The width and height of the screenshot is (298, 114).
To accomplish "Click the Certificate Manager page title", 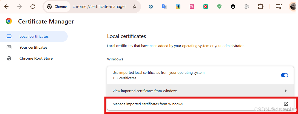I will [46, 21].
